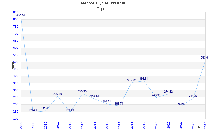The image size is (208, 130).
Task: Click the 2015 x-axis year label
Action: coord(95,125)
